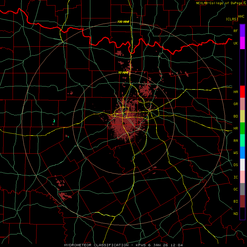Click the 'HYDROMETEOR CLASSIFICATION' title text
This screenshot has width=247, height=247.
pos(96,245)
